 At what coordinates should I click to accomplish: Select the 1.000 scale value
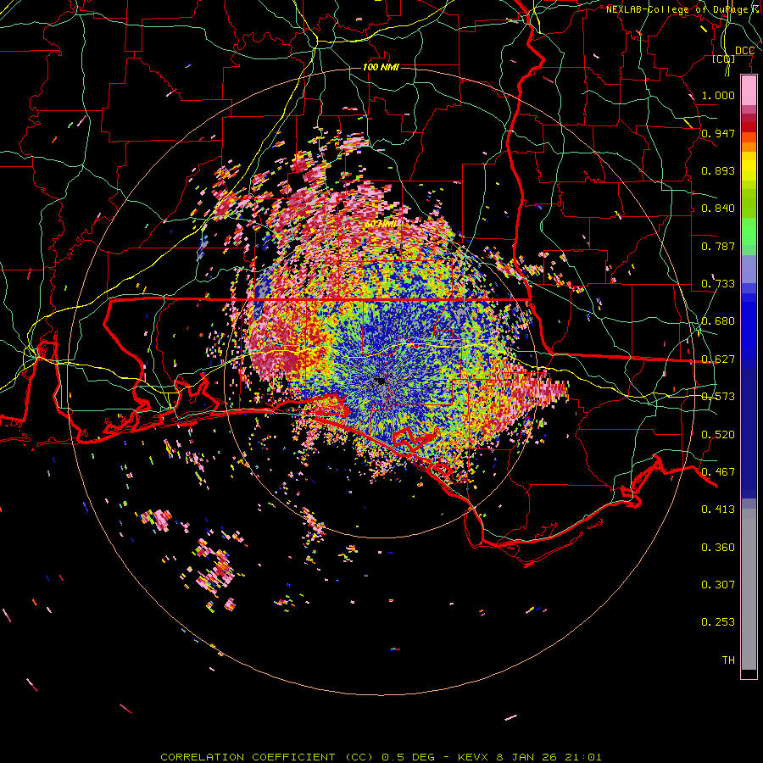[x=718, y=95]
